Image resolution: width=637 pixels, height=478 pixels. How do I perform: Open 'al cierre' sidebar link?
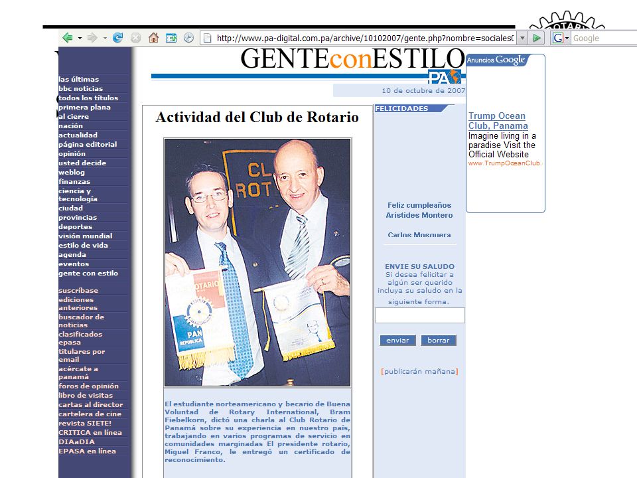point(74,117)
